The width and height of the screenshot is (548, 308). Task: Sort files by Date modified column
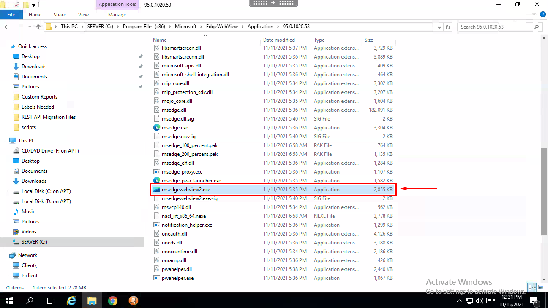(279, 40)
